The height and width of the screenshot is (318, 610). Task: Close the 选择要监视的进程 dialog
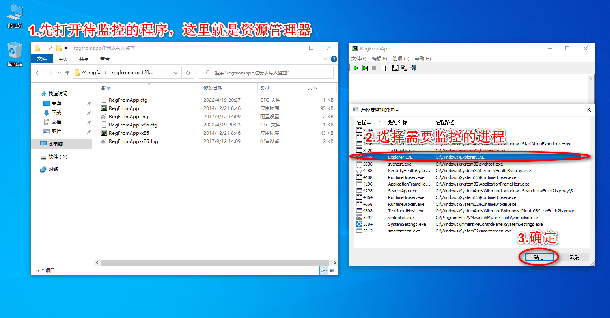[x=588, y=110]
